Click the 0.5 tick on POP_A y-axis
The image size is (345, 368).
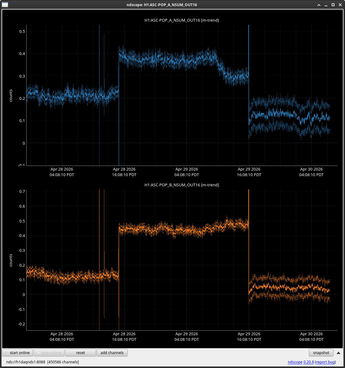[x=22, y=32]
